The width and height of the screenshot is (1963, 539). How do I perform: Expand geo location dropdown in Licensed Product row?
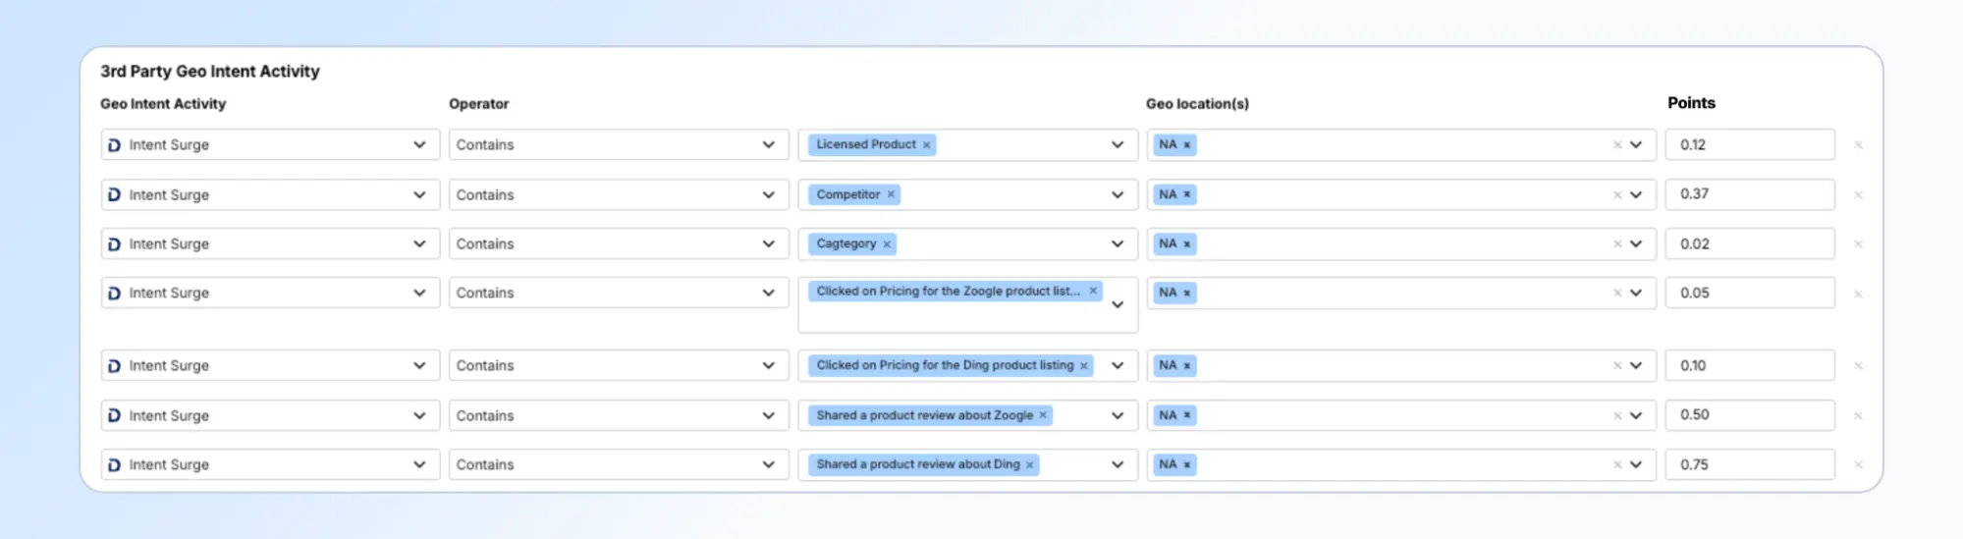pyautogui.click(x=1636, y=145)
